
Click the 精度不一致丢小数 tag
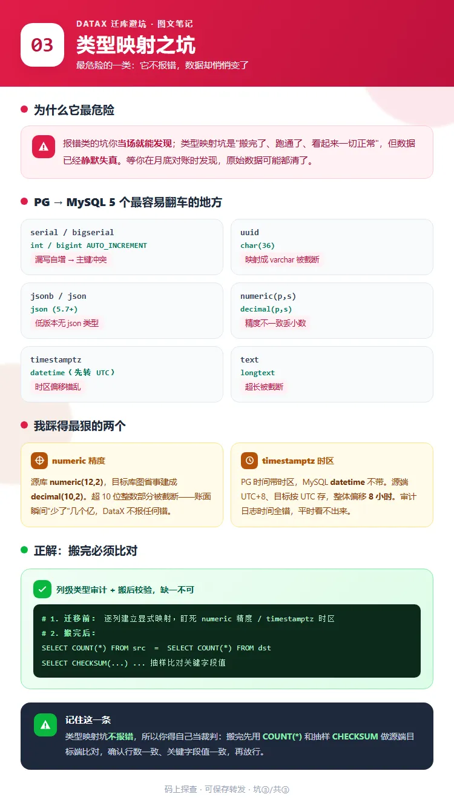pyautogui.click(x=275, y=323)
